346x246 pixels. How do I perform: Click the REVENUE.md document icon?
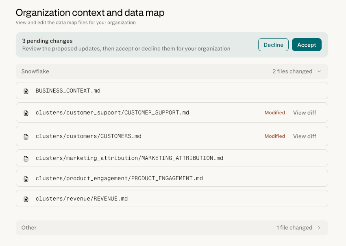[26, 199]
